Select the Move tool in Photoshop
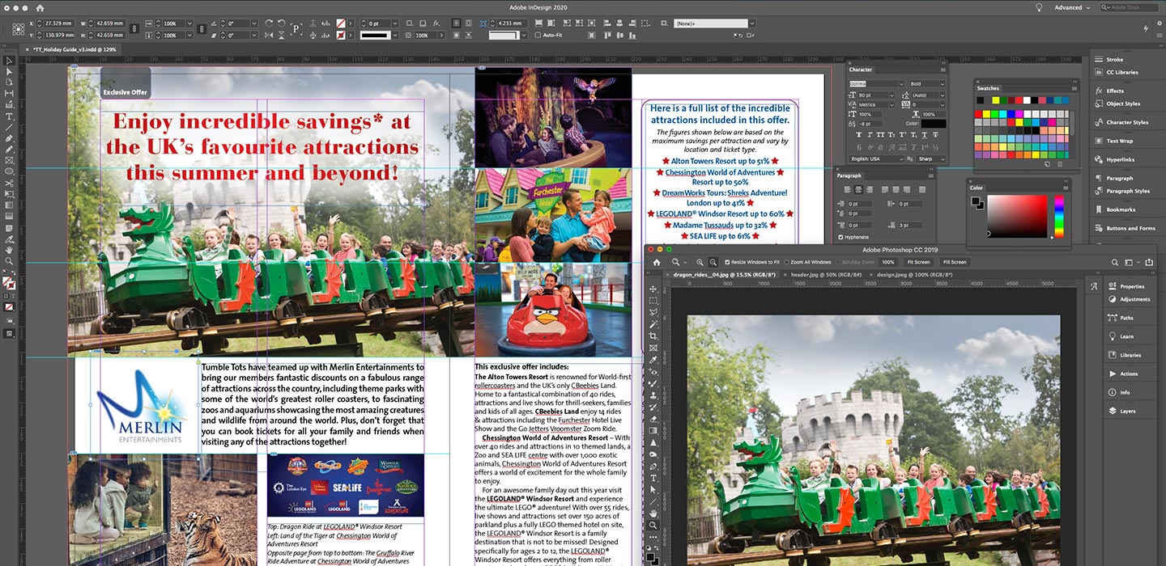The height and width of the screenshot is (566, 1166). 653,289
